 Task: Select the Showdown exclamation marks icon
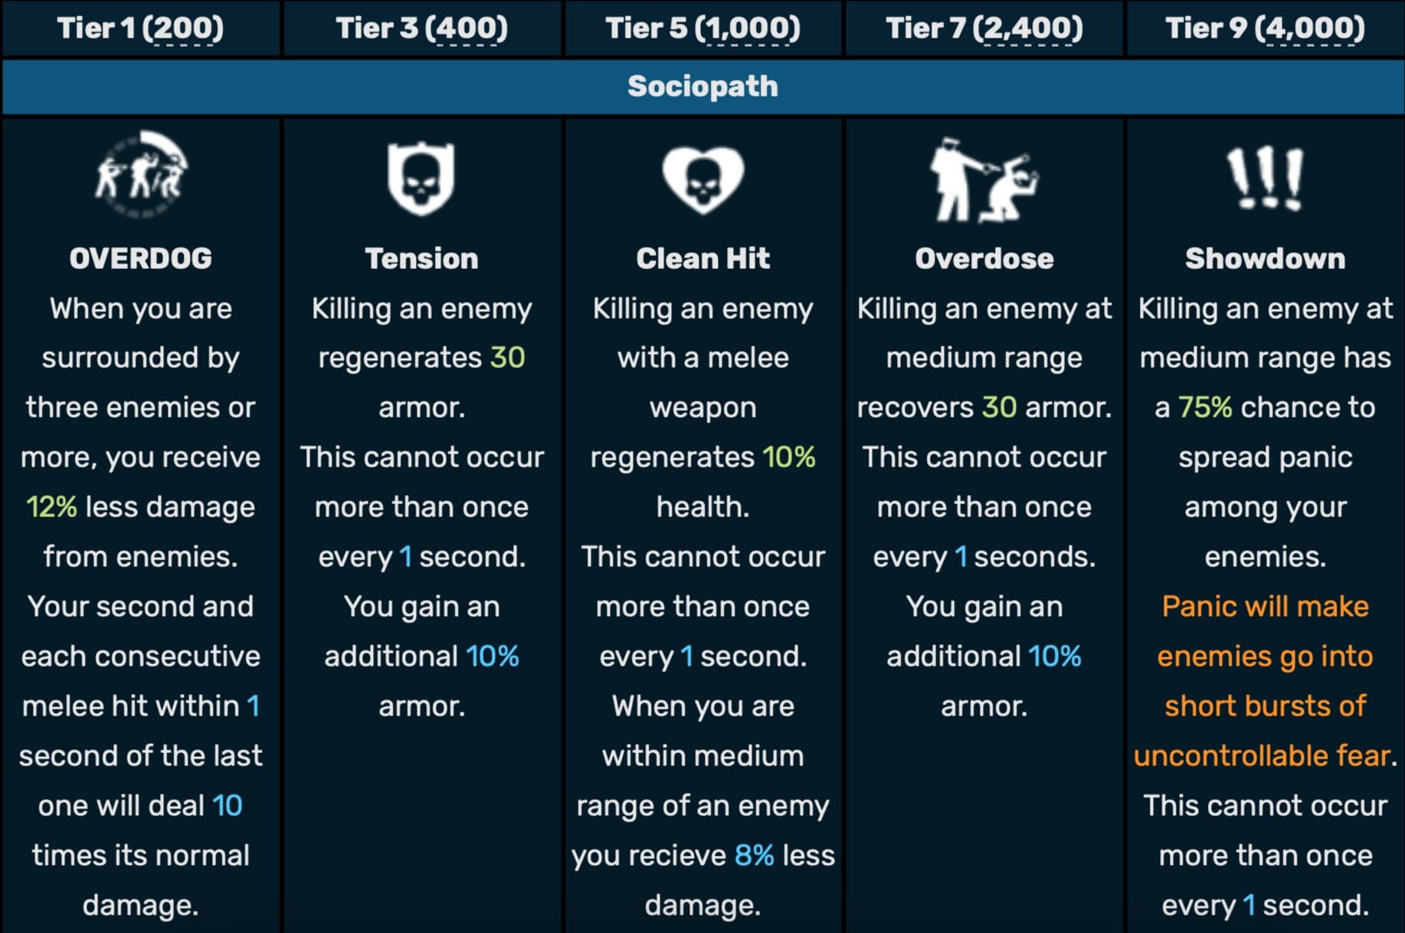click(x=1265, y=178)
